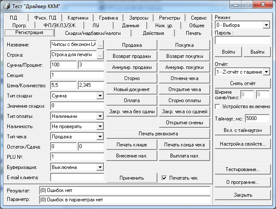
Task: Click the ellipsis button next to Название
Action: [100, 45]
